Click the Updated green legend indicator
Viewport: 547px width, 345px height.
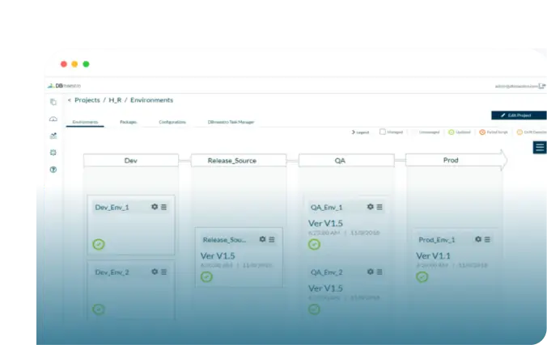pos(451,132)
